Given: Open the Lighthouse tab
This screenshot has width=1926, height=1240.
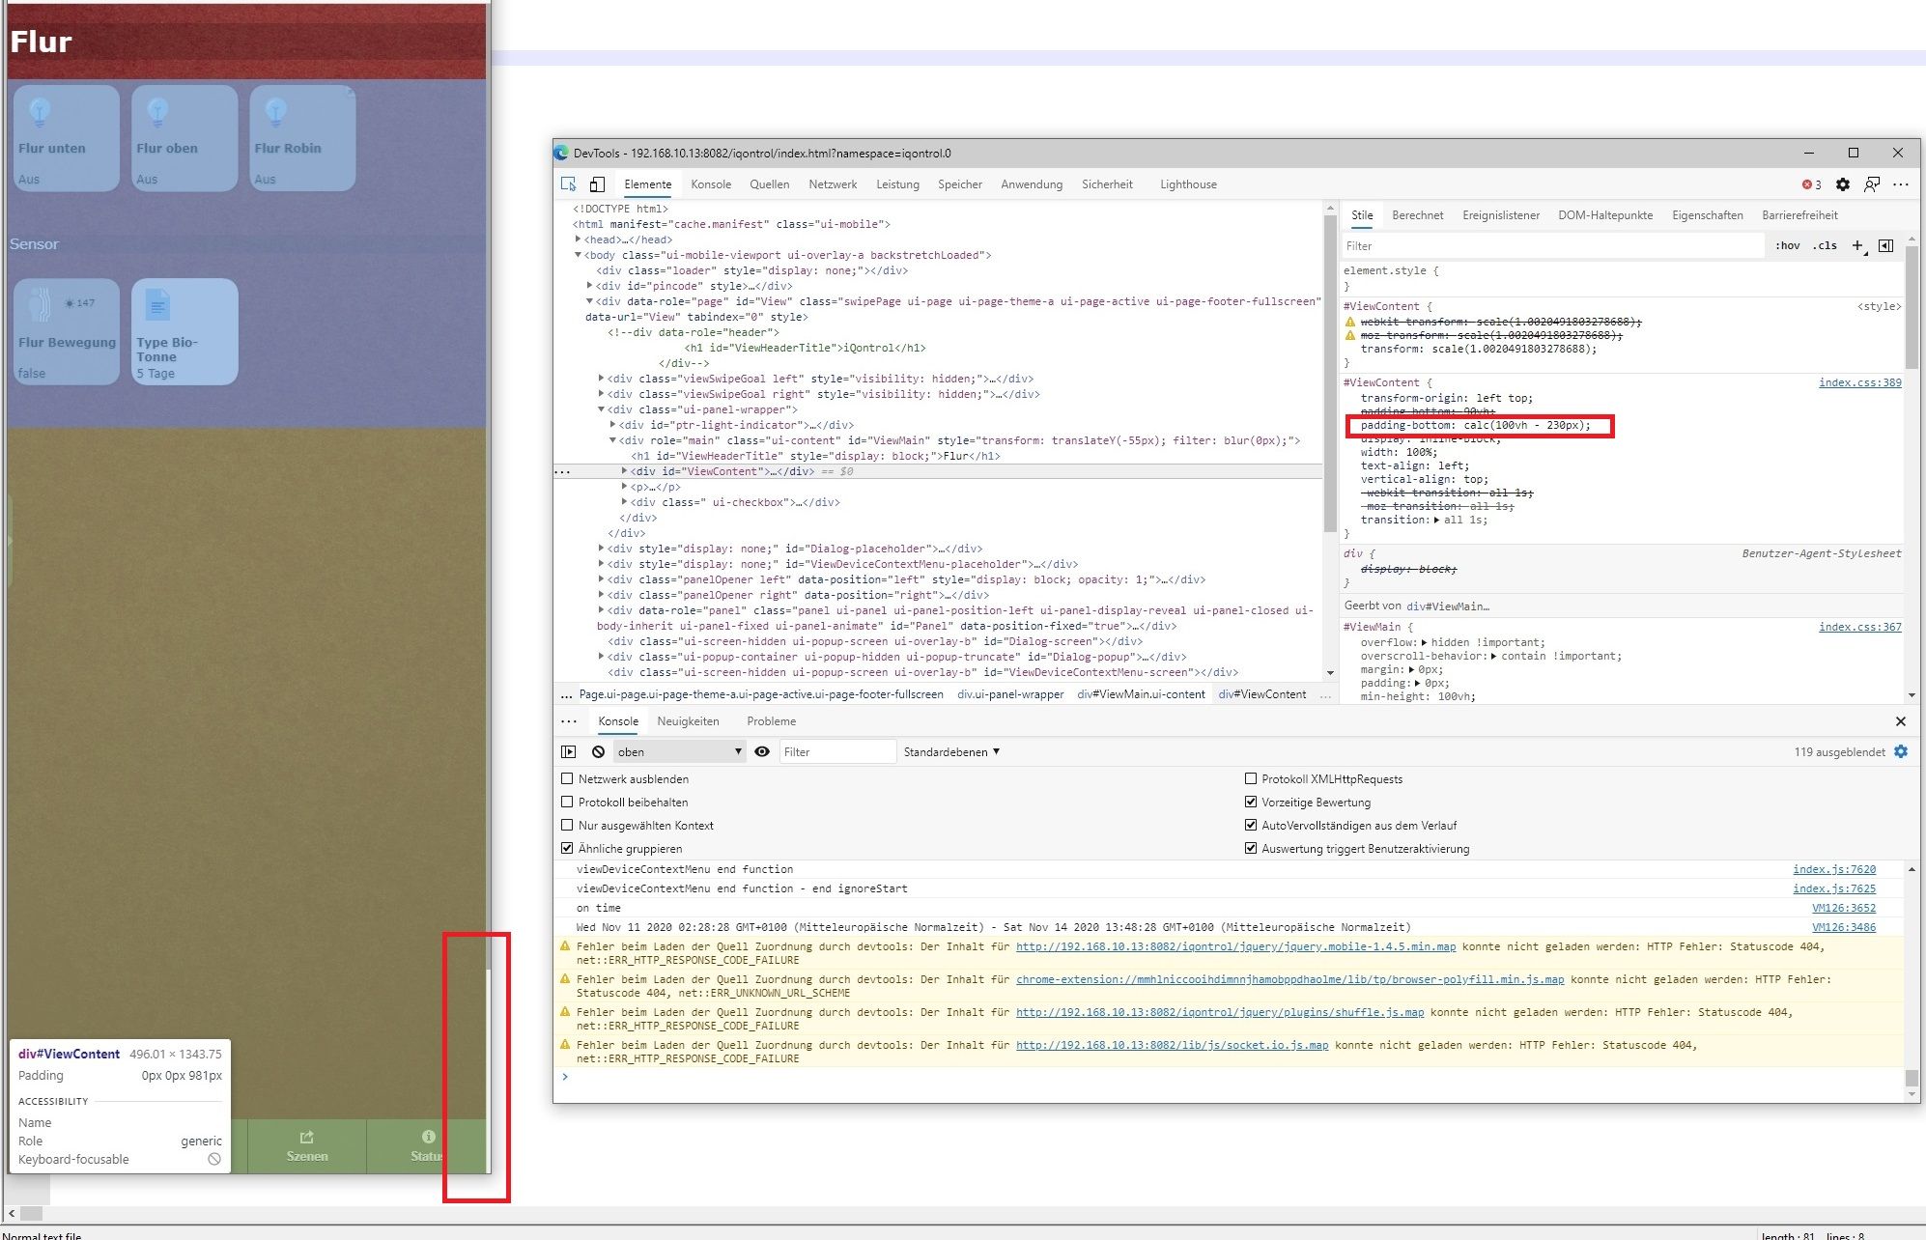Looking at the screenshot, I should pyautogui.click(x=1188, y=184).
